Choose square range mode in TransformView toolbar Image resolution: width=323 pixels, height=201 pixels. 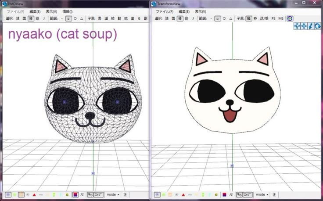218,18
